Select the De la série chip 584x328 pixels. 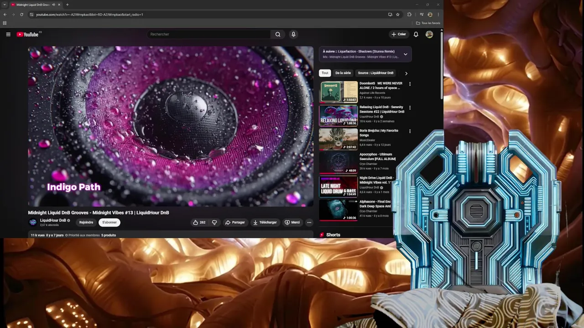point(343,73)
